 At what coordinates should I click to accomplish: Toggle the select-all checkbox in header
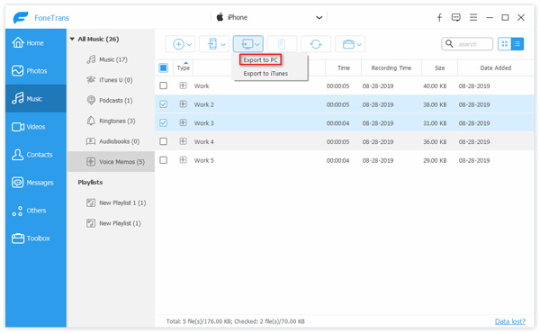click(x=164, y=67)
